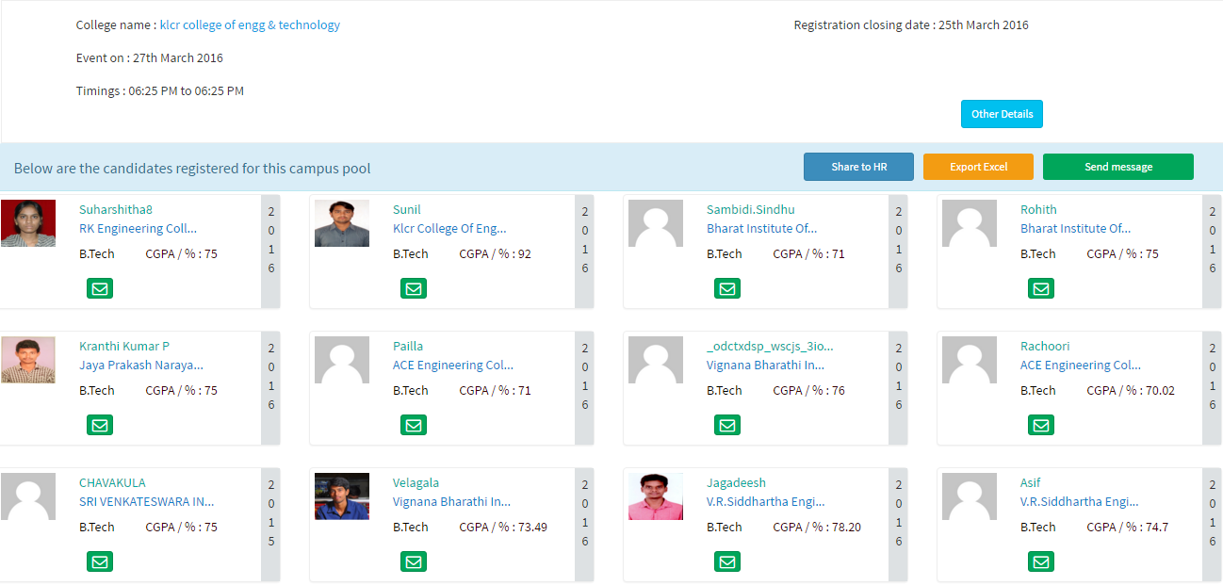This screenshot has height=585, width=1223.
Task: Click the Share to HR button
Action: 858,167
